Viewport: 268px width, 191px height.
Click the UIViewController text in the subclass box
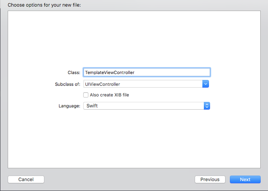[102, 84]
